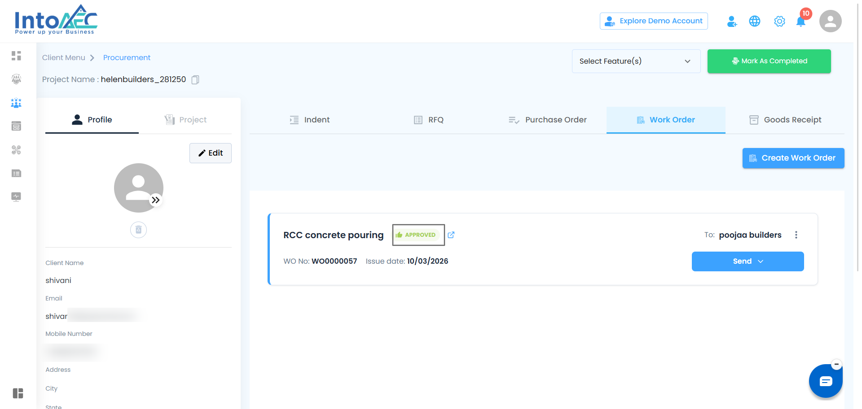This screenshot has width=862, height=409.
Task: Click the Create Work Order button
Action: pyautogui.click(x=793, y=158)
